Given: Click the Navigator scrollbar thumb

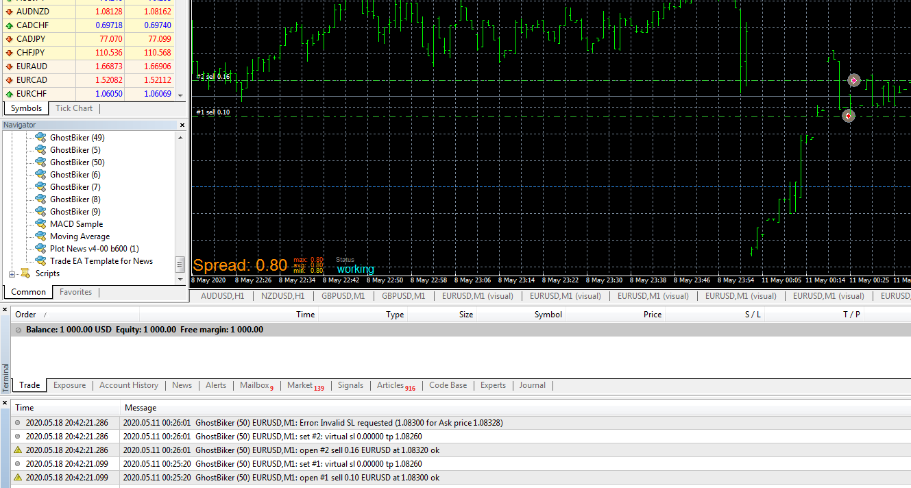Looking at the screenshot, I should pos(180,264).
